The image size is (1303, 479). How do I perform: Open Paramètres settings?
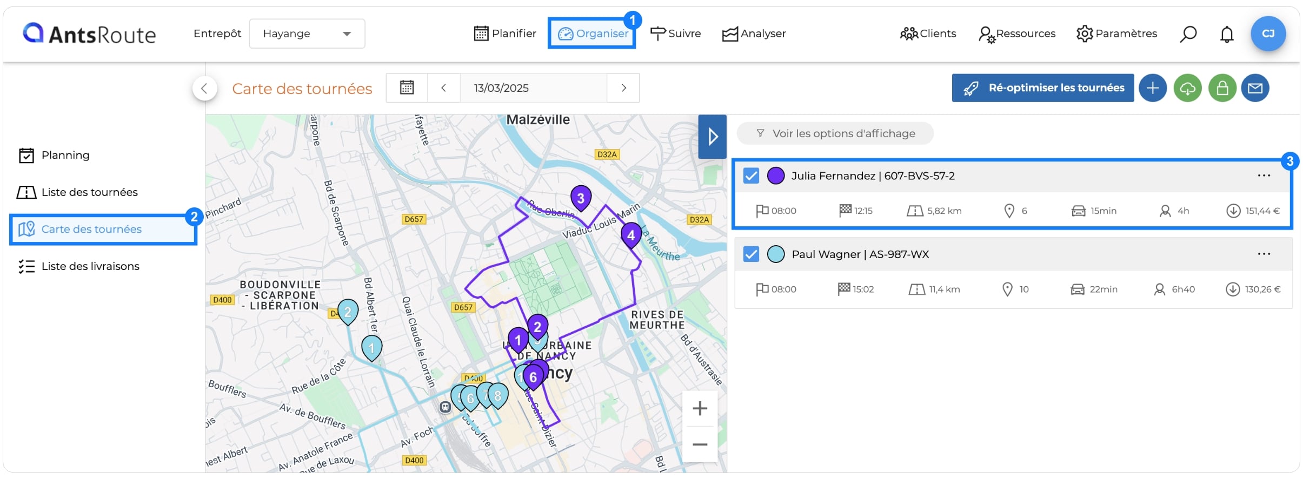click(1116, 33)
